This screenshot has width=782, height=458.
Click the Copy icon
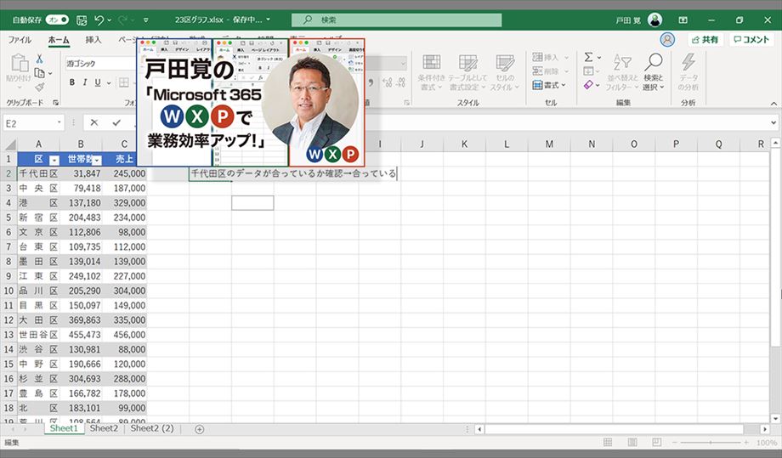[39, 73]
